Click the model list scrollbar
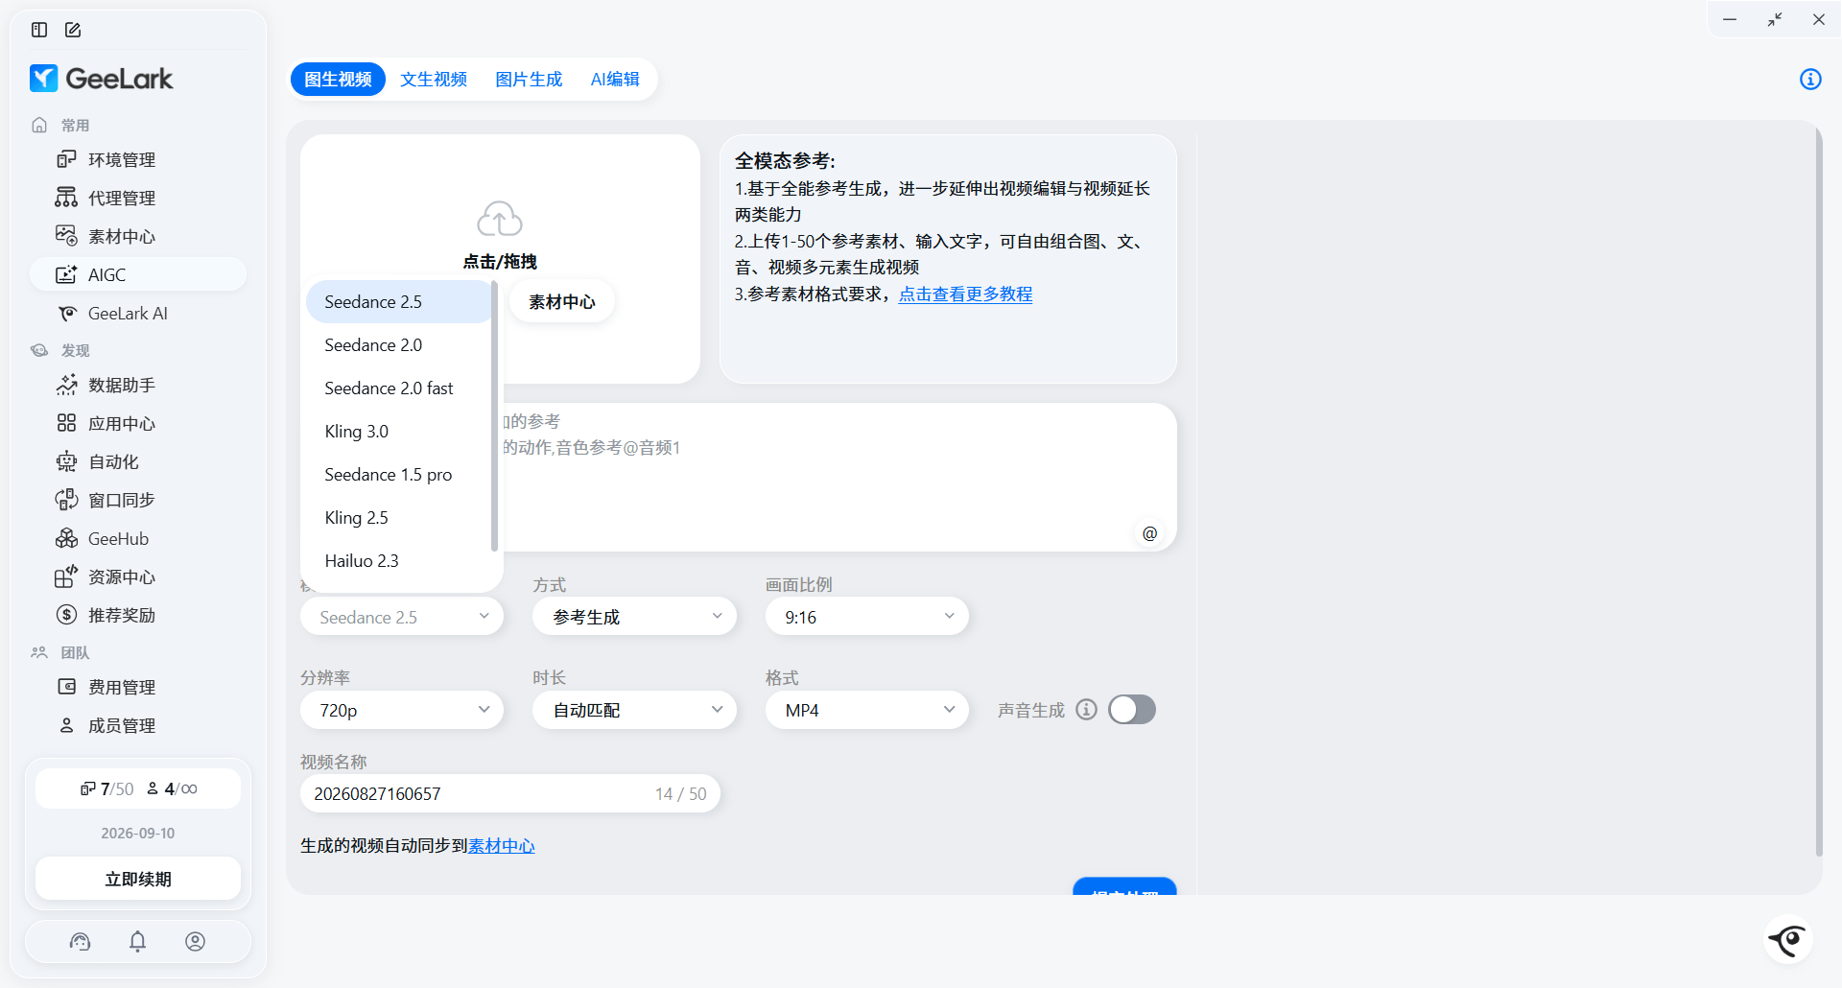The height and width of the screenshot is (988, 1842). (494, 415)
